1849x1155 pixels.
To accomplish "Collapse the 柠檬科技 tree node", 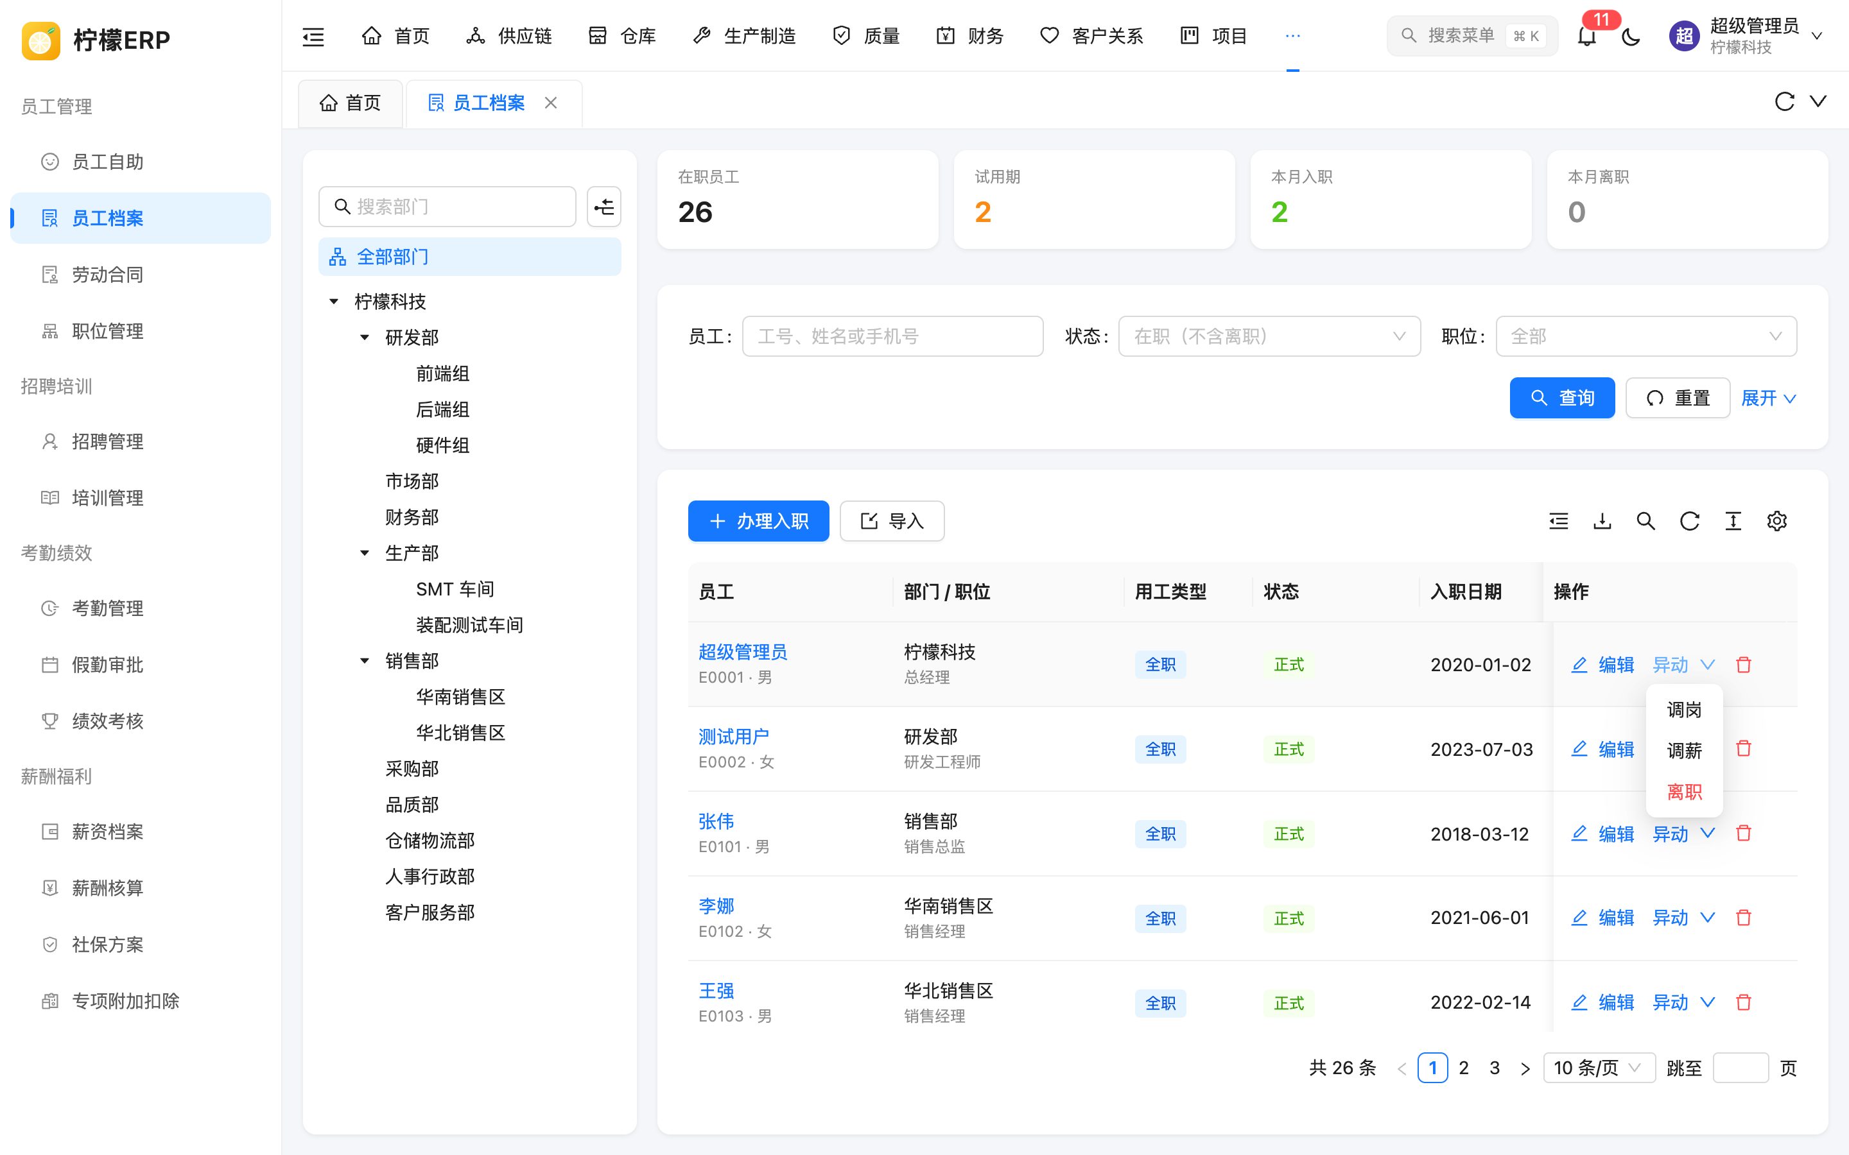I will tap(334, 302).
